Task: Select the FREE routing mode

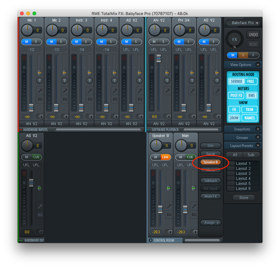Action: click(x=251, y=82)
